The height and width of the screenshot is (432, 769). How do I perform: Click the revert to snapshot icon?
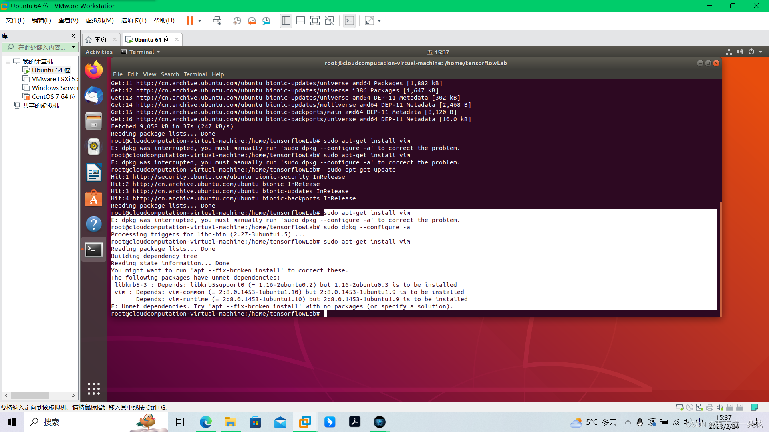click(x=252, y=20)
